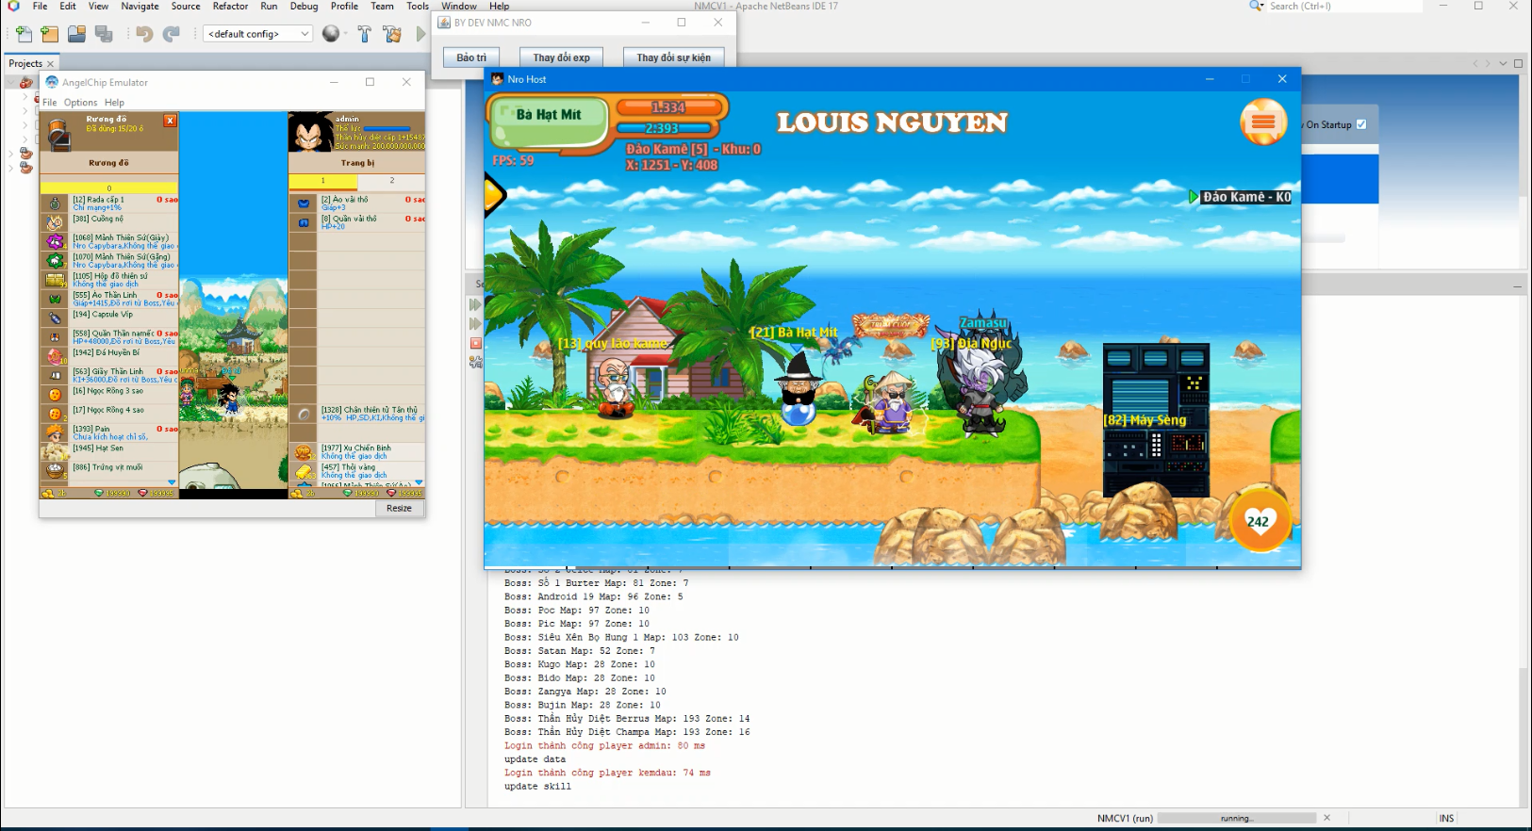Click cancel X next to running progress bar
This screenshot has height=831, width=1532.
point(1326,818)
